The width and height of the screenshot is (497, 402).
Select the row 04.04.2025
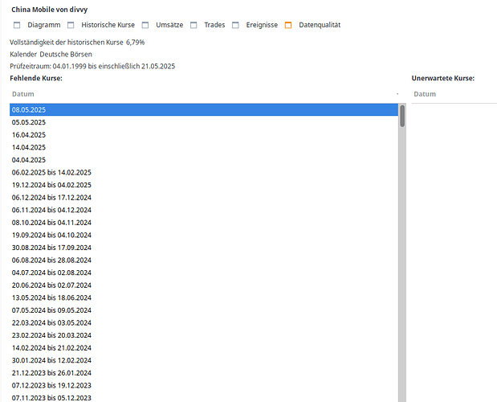click(x=204, y=160)
